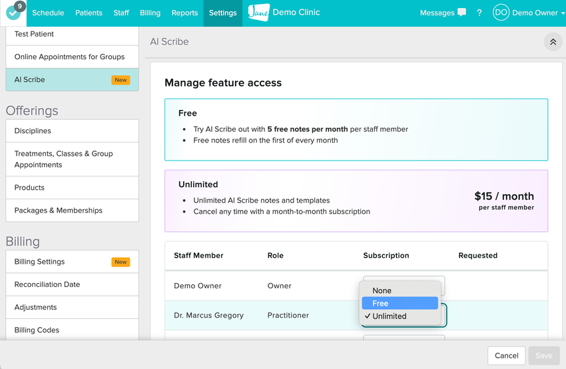
Task: Click the help question mark icon
Action: pos(479,13)
